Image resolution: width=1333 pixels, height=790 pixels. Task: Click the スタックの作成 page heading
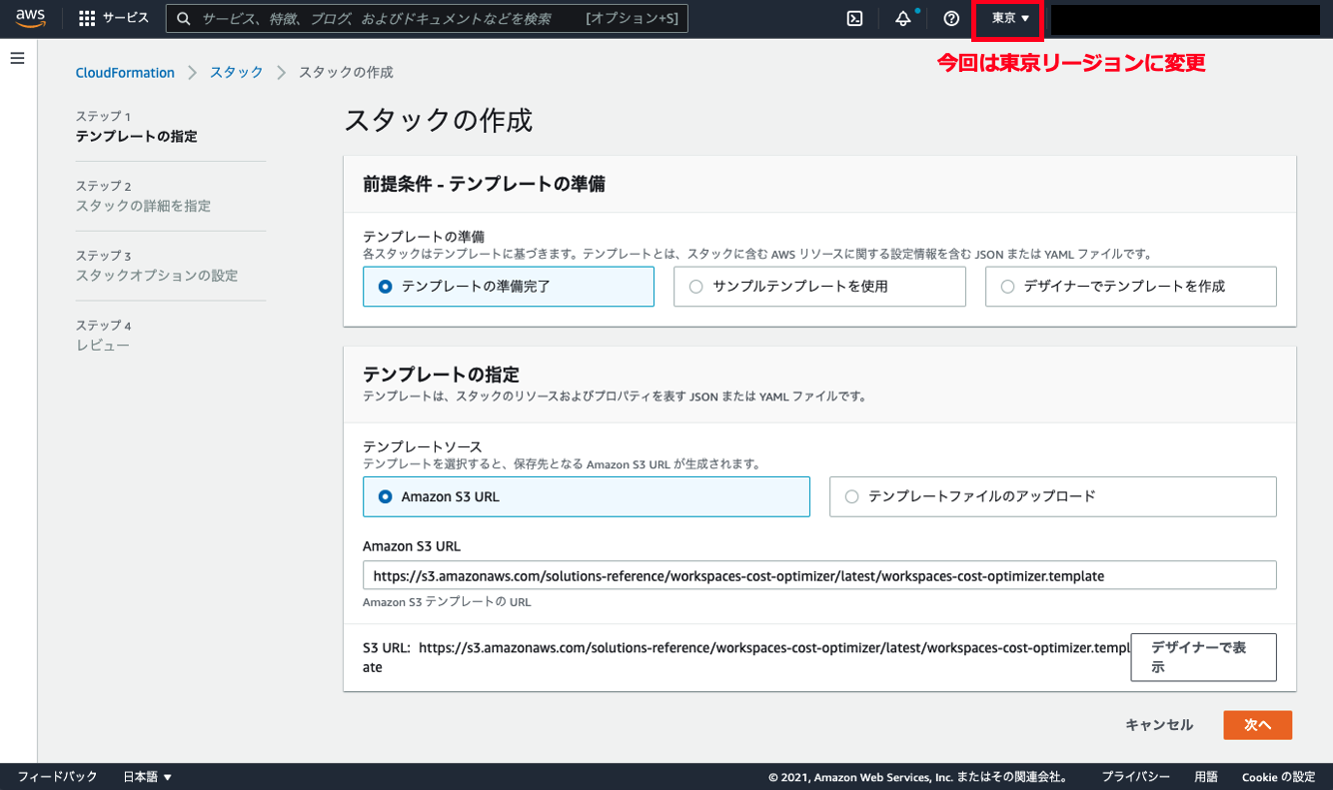(438, 120)
